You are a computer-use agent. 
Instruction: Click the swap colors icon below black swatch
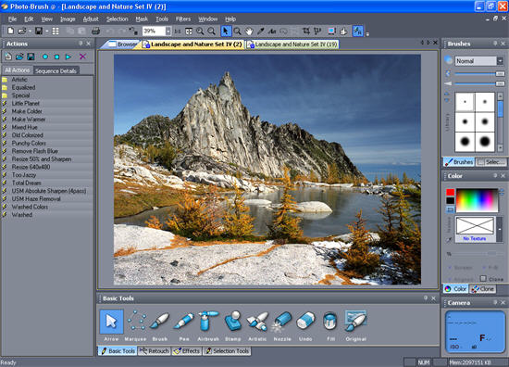click(x=451, y=209)
